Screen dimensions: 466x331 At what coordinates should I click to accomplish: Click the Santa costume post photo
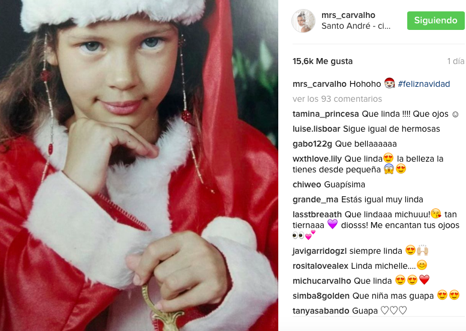coord(139,165)
